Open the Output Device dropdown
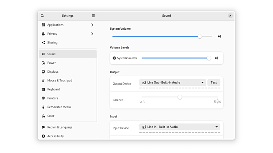Viewport: 273px width, 153px height. [x=173, y=82]
